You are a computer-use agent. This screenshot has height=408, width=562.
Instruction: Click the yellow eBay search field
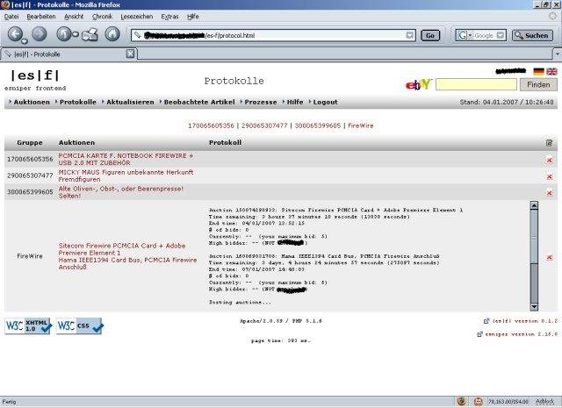[476, 84]
